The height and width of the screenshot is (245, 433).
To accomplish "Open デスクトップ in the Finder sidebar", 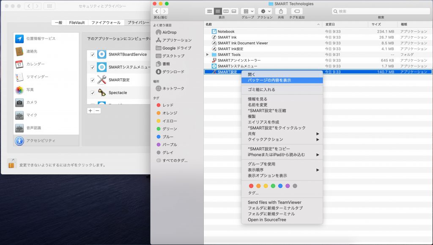I will click(170, 56).
